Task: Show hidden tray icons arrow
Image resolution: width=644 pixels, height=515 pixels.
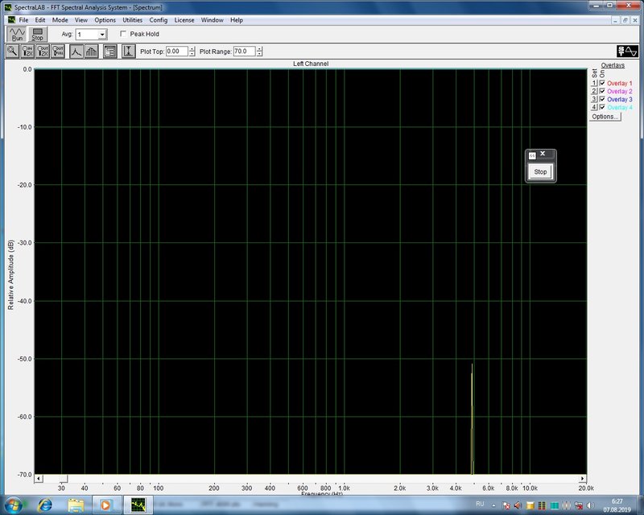Action: point(493,505)
